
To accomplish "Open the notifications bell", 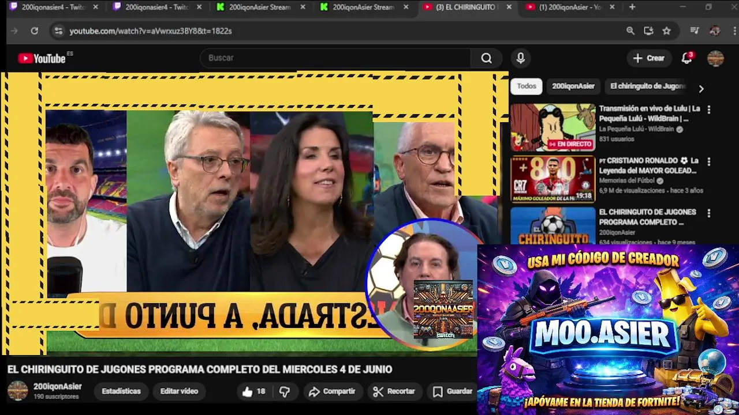I will 686,58.
